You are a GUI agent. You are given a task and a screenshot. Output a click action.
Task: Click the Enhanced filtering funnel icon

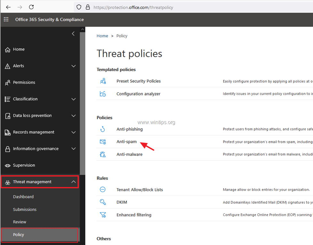(103, 215)
